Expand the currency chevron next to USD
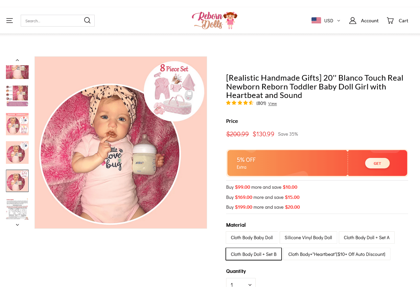The width and height of the screenshot is (420, 287). (x=338, y=20)
